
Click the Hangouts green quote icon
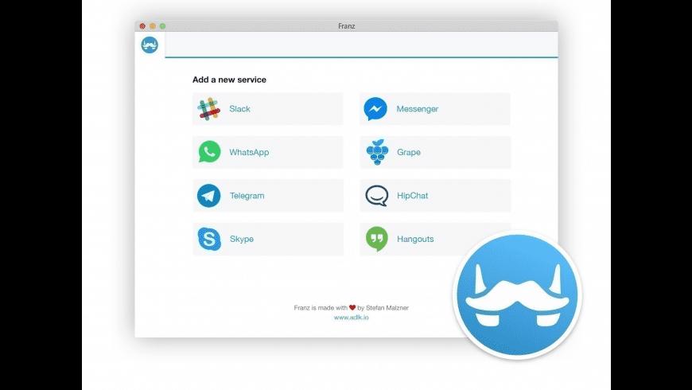point(377,239)
